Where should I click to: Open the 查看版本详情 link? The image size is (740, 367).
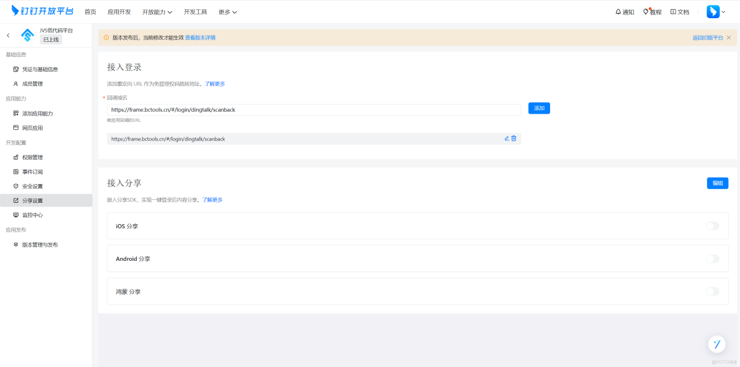tap(200, 37)
